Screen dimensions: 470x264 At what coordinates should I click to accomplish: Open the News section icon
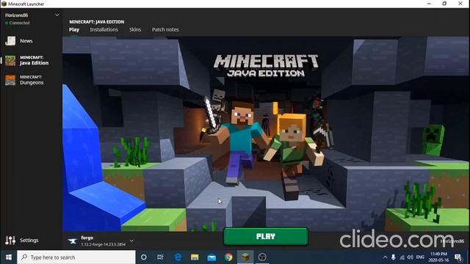[x=10, y=41]
